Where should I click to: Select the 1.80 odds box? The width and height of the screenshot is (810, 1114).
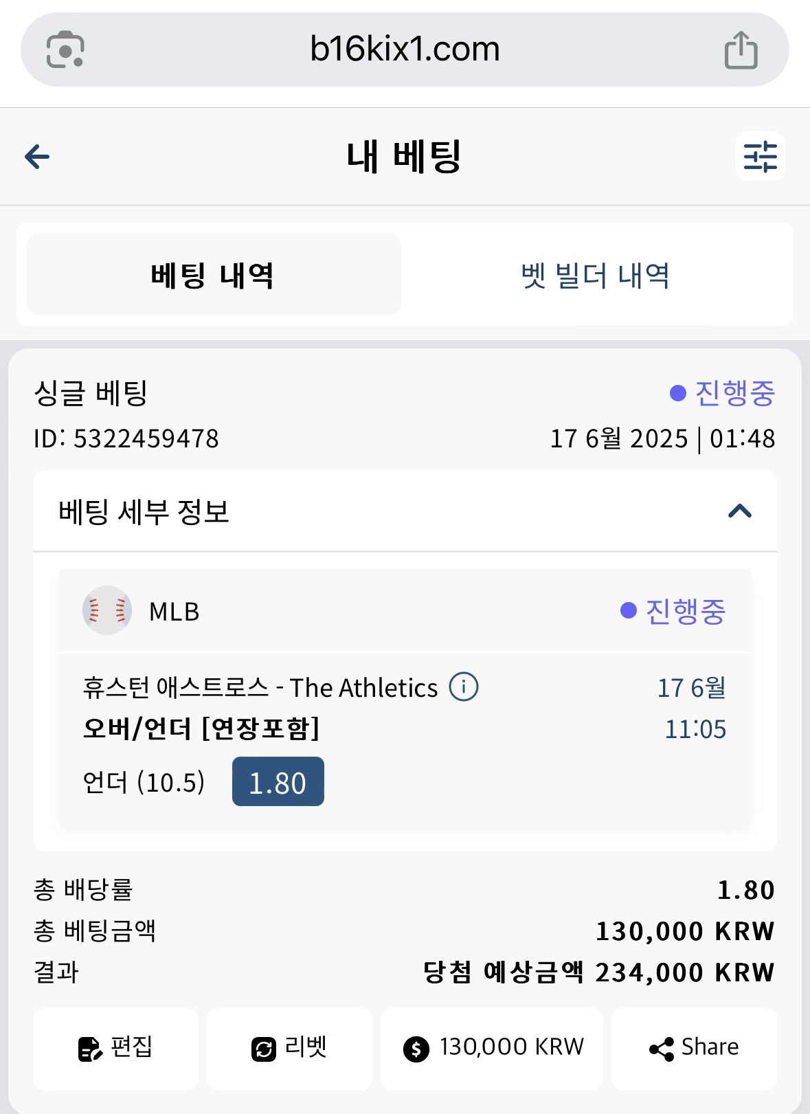tap(278, 781)
